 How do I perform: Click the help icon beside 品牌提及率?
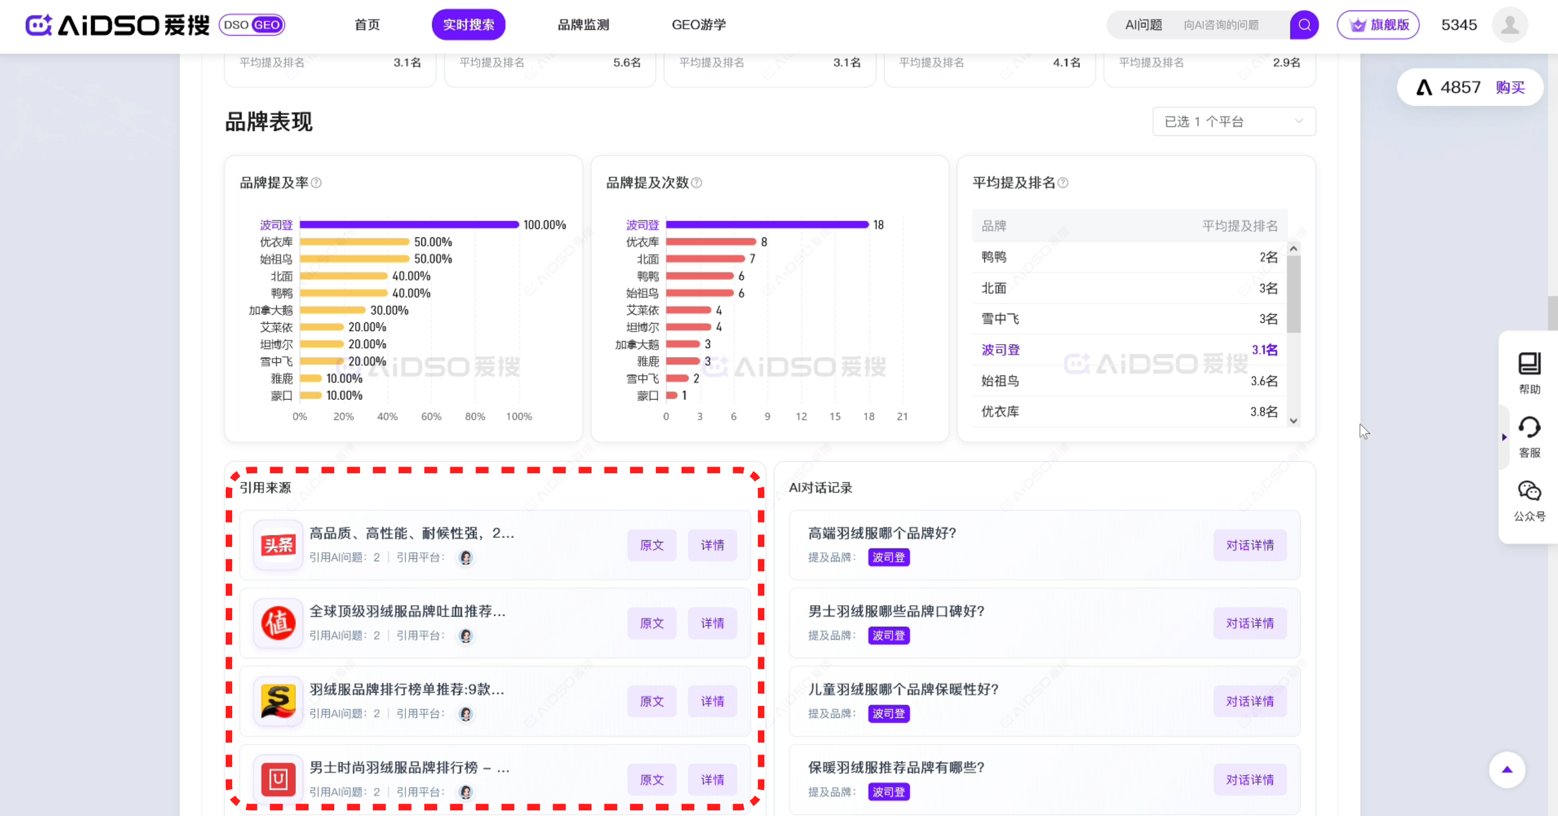pos(316,182)
